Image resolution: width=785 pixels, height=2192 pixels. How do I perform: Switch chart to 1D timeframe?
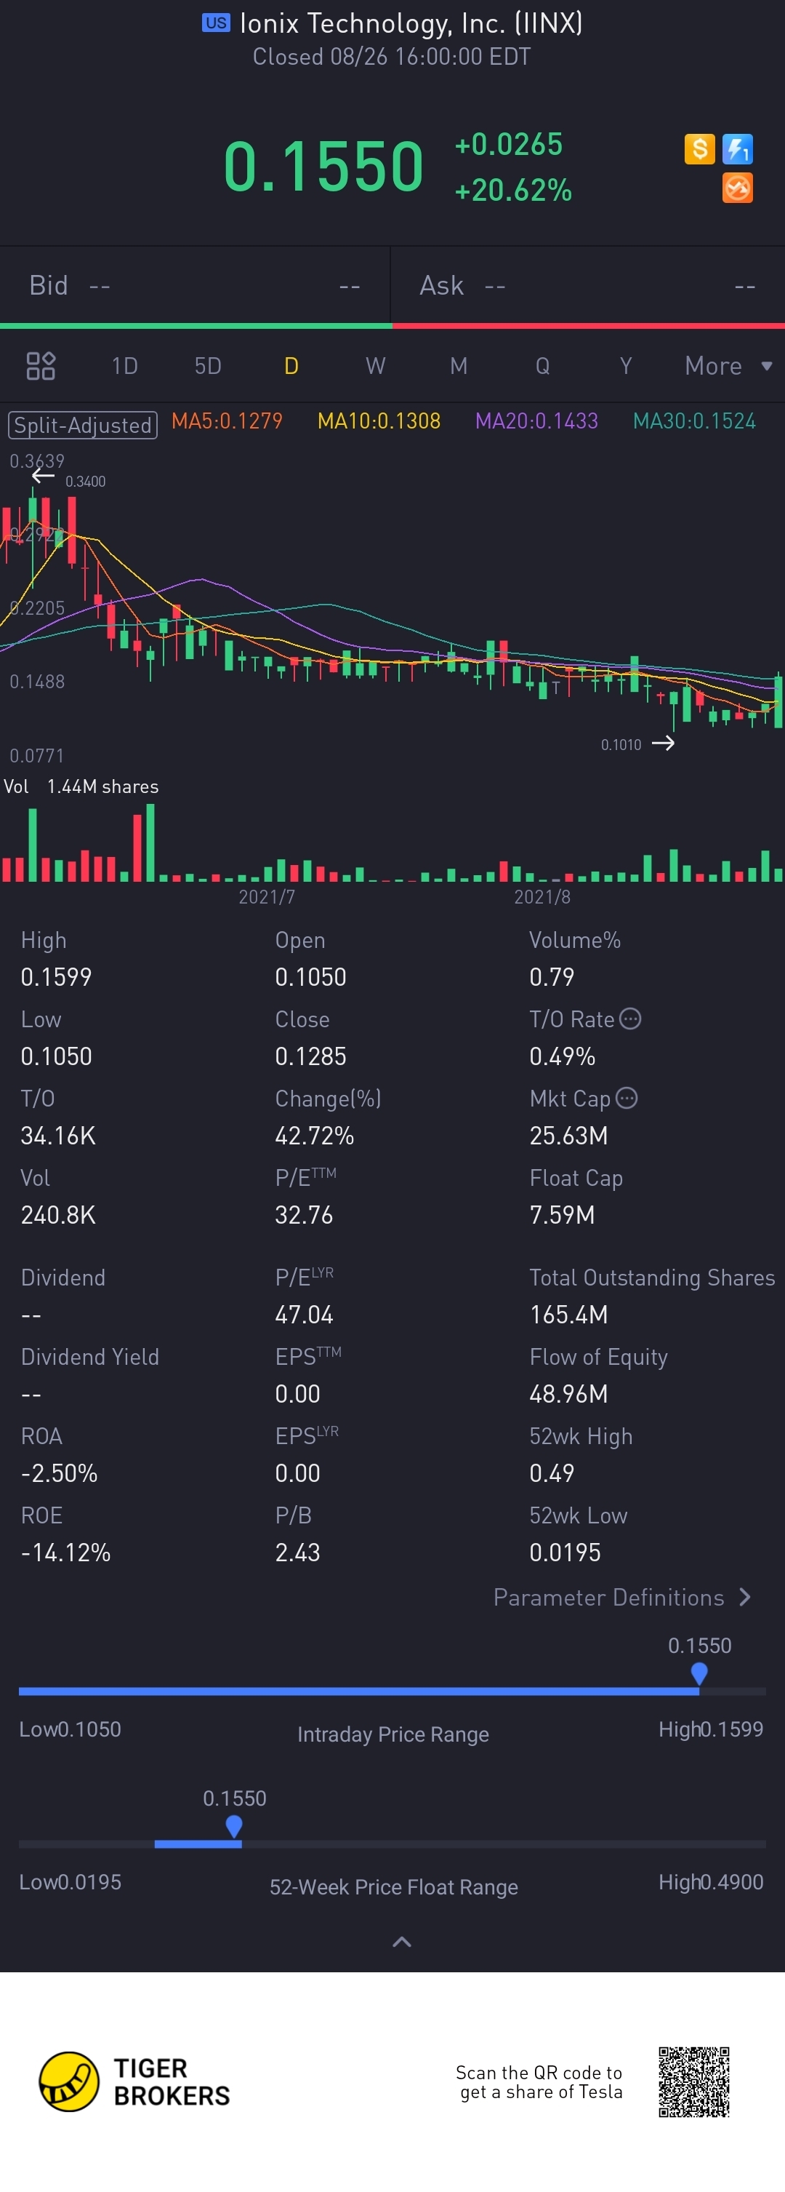point(125,366)
